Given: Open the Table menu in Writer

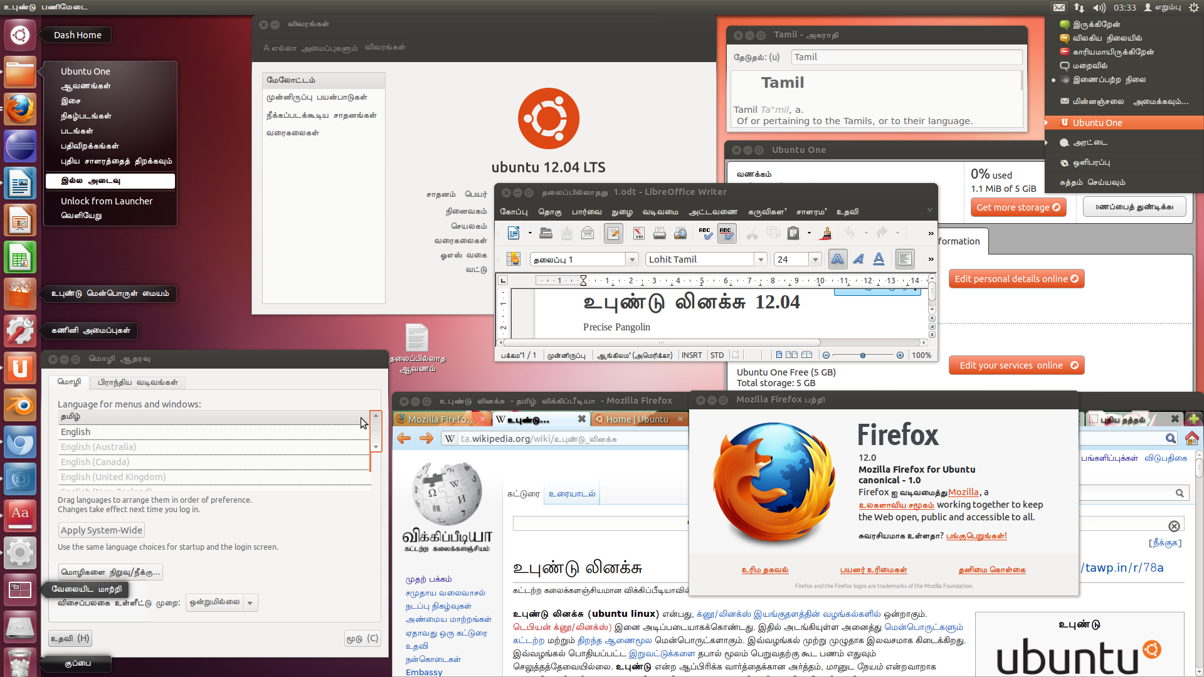Looking at the screenshot, I should 713,212.
